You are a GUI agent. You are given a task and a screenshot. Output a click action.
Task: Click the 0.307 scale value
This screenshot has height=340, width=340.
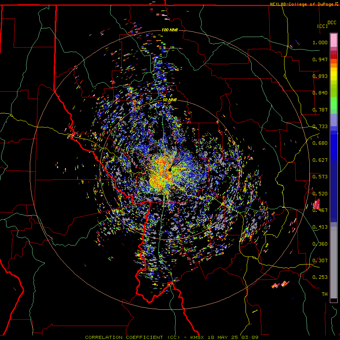click(320, 261)
